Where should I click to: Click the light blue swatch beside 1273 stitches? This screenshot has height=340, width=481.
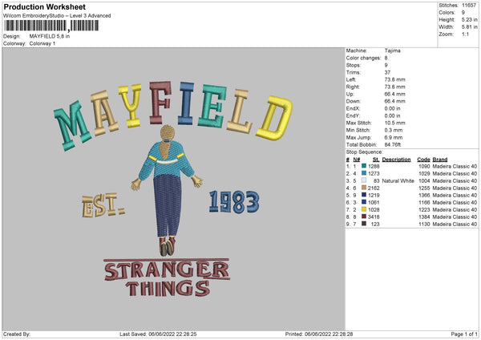click(x=364, y=173)
